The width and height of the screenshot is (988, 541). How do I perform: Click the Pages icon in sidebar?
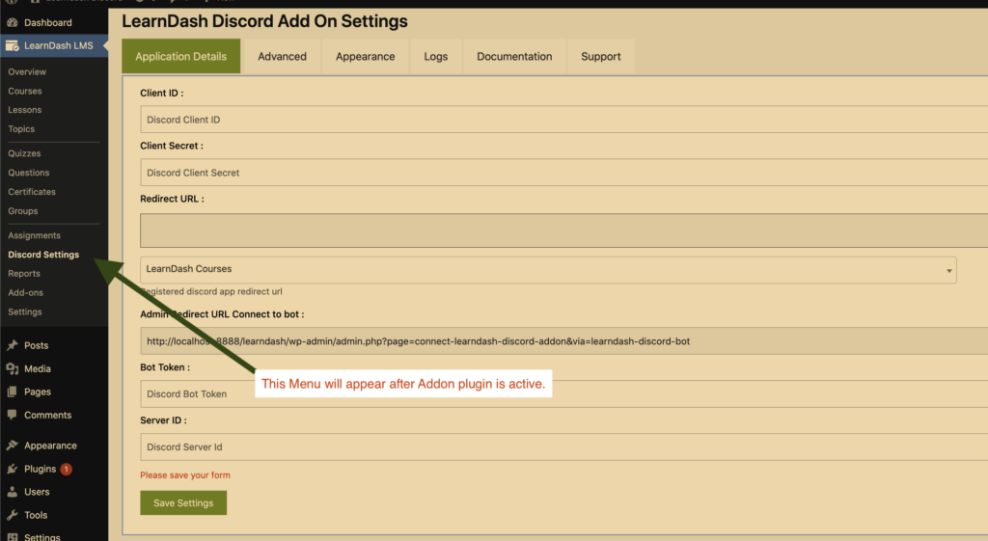(12, 392)
